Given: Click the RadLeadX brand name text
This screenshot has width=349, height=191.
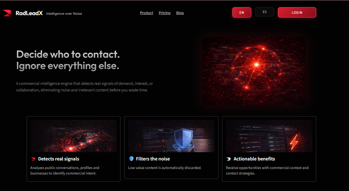Looking at the screenshot, I should point(29,13).
